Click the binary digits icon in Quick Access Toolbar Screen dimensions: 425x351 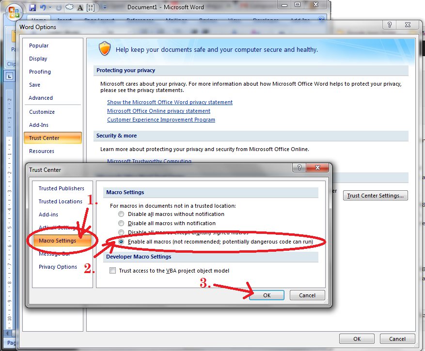click(x=91, y=8)
